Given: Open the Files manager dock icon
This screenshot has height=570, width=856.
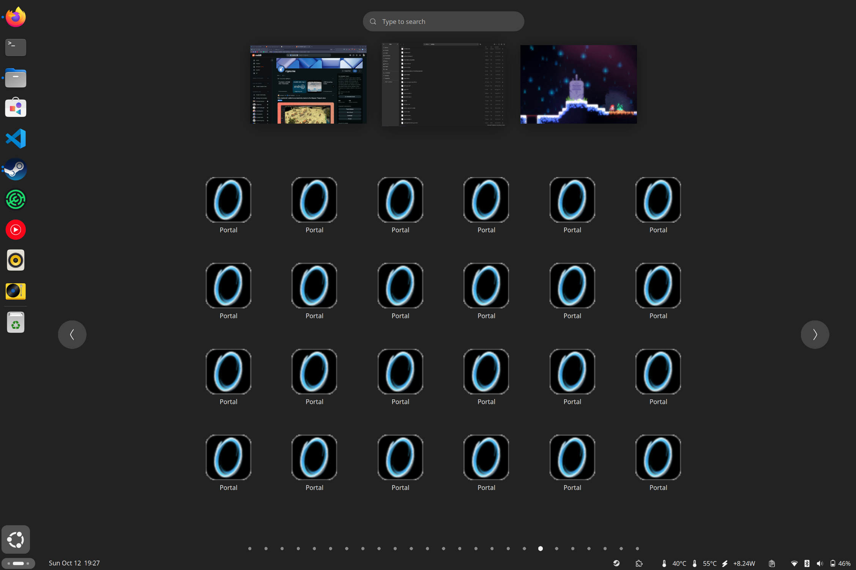Looking at the screenshot, I should coord(16,78).
